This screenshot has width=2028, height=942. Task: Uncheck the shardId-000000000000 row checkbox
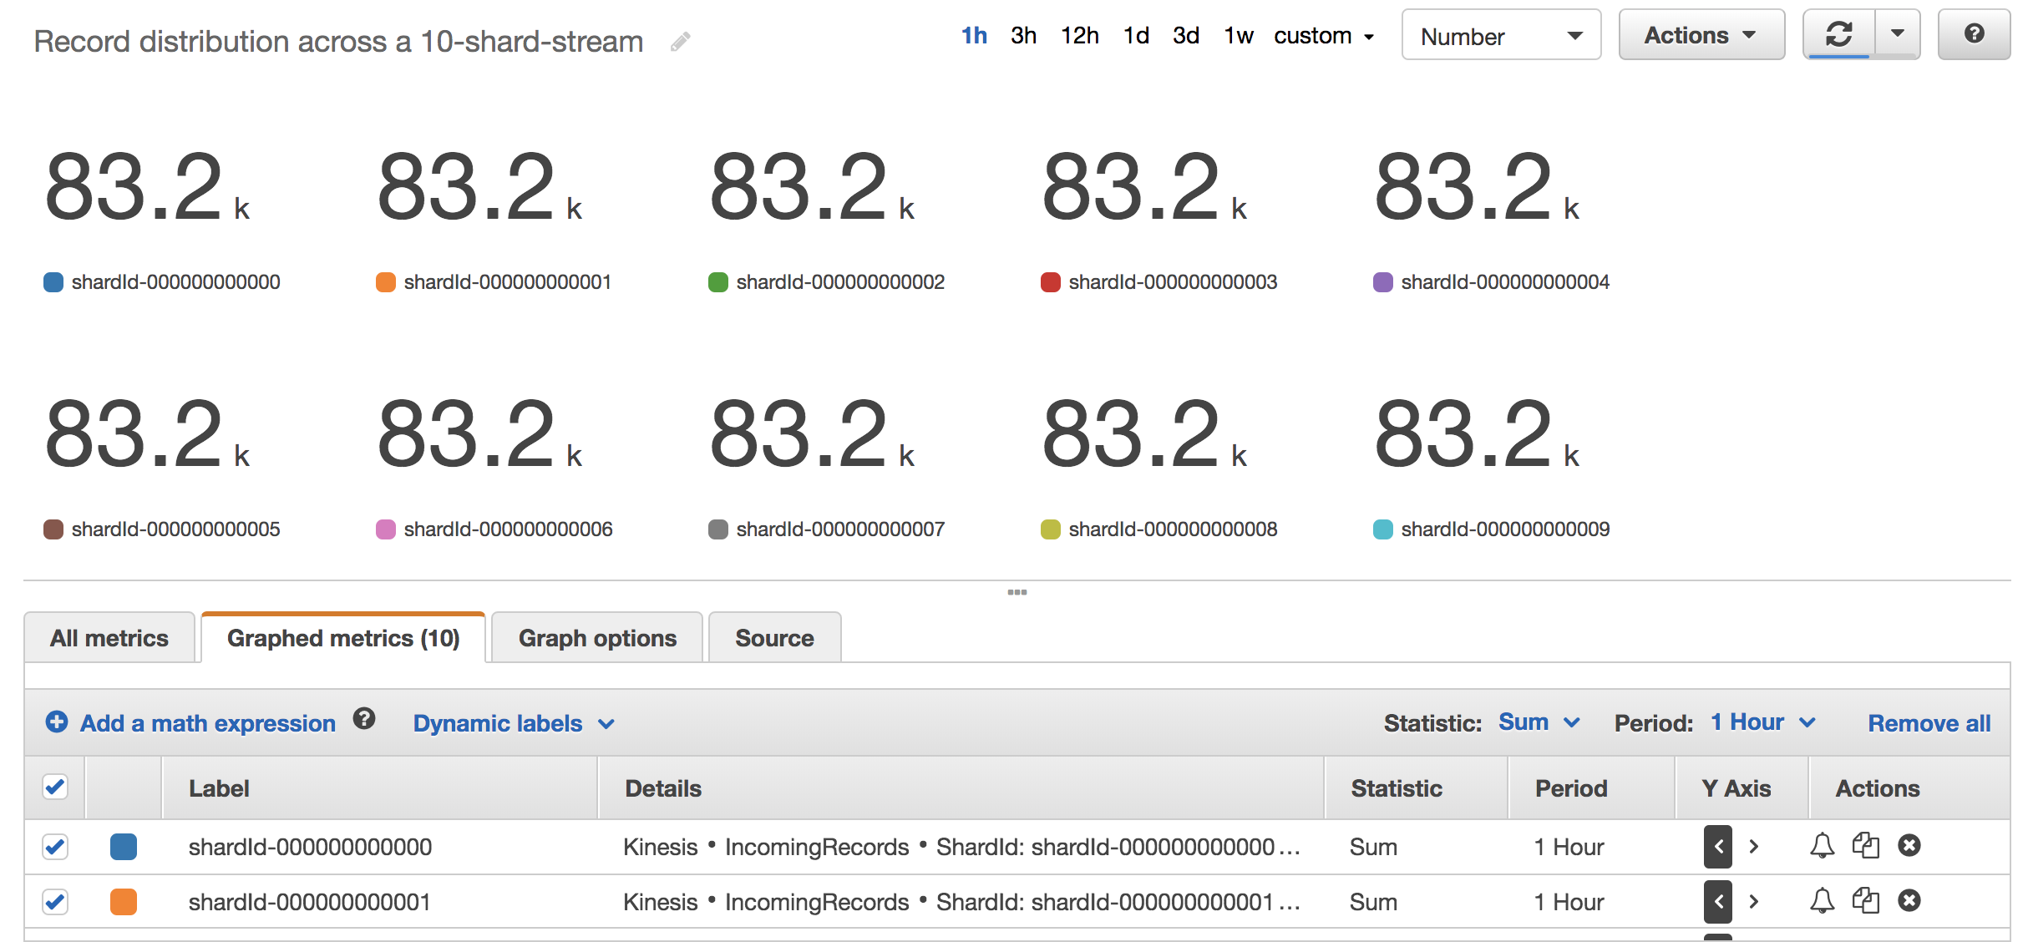[55, 847]
